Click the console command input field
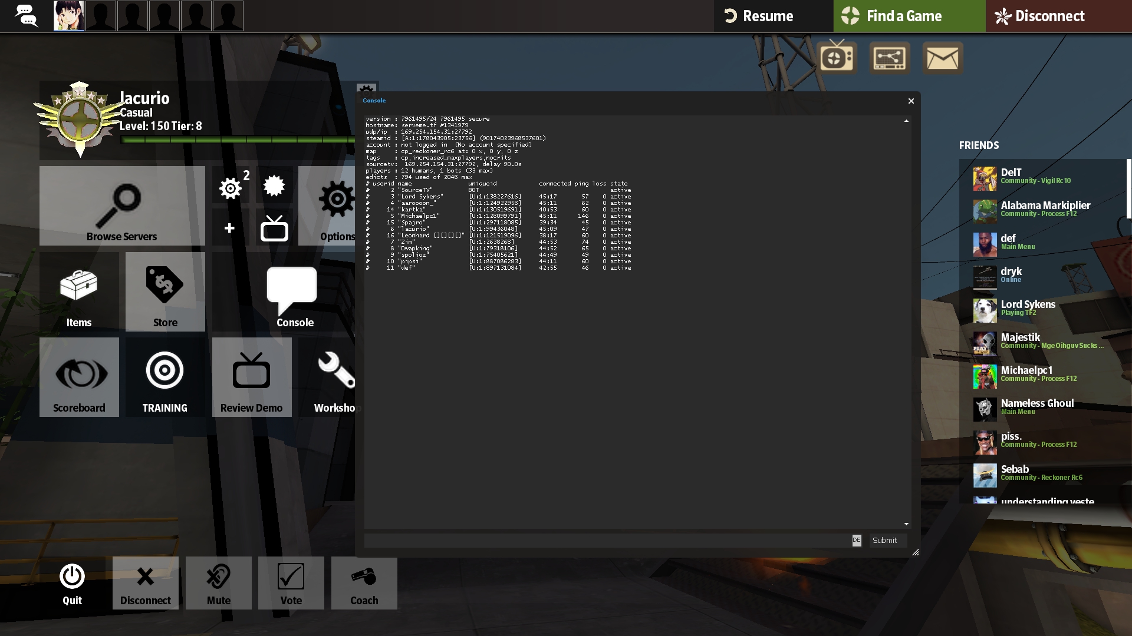The width and height of the screenshot is (1132, 636). (607, 540)
